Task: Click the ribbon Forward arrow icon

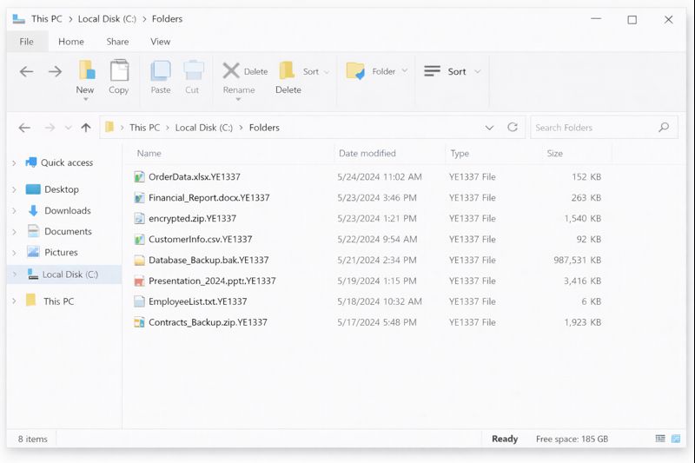Action: (x=56, y=71)
